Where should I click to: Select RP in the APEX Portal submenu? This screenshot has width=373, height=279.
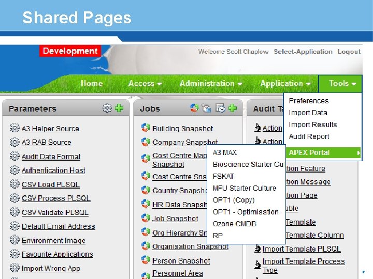[218, 236]
